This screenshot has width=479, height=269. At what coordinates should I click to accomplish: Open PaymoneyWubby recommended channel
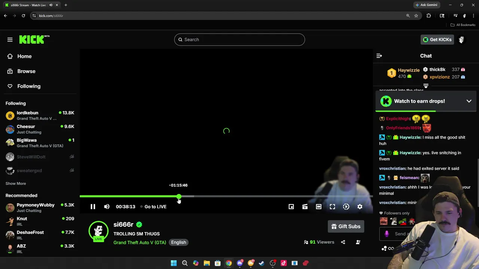40,208
